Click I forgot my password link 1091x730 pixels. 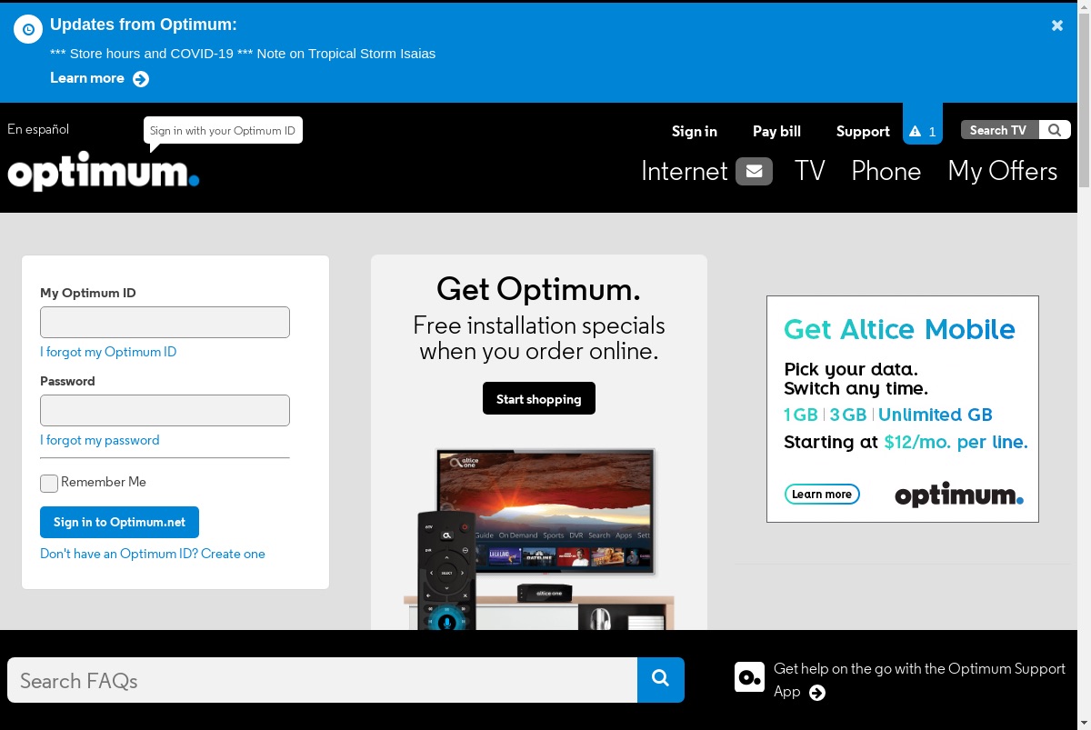pyautogui.click(x=100, y=440)
